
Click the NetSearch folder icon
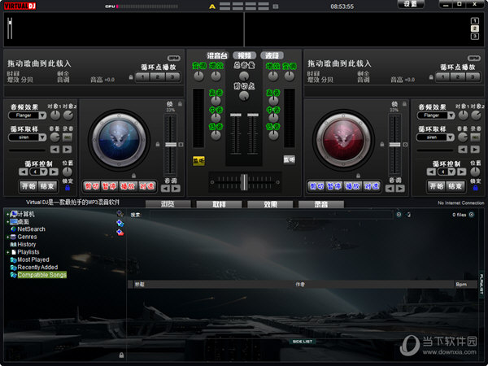coord(13,229)
